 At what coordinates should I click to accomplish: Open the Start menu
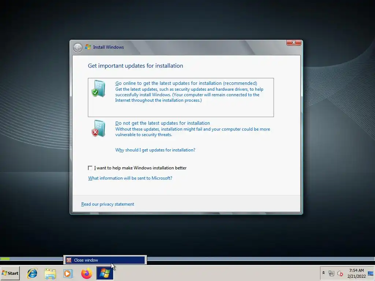pyautogui.click(x=10, y=273)
